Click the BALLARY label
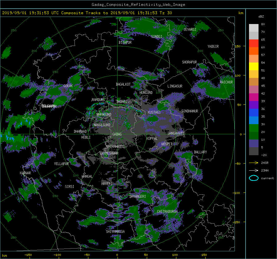277x259 pixels. coord(200,152)
